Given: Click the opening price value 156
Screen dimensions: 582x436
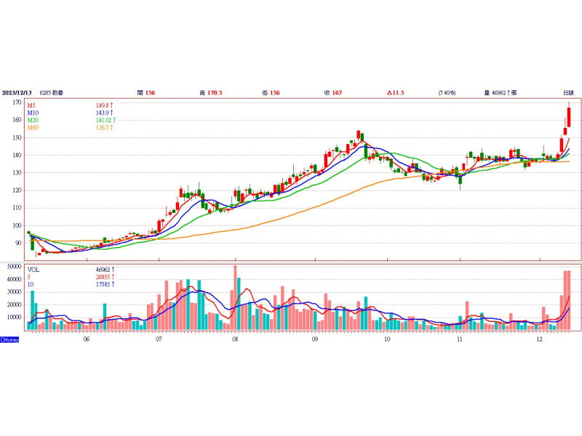Looking at the screenshot, I should click(x=150, y=93).
